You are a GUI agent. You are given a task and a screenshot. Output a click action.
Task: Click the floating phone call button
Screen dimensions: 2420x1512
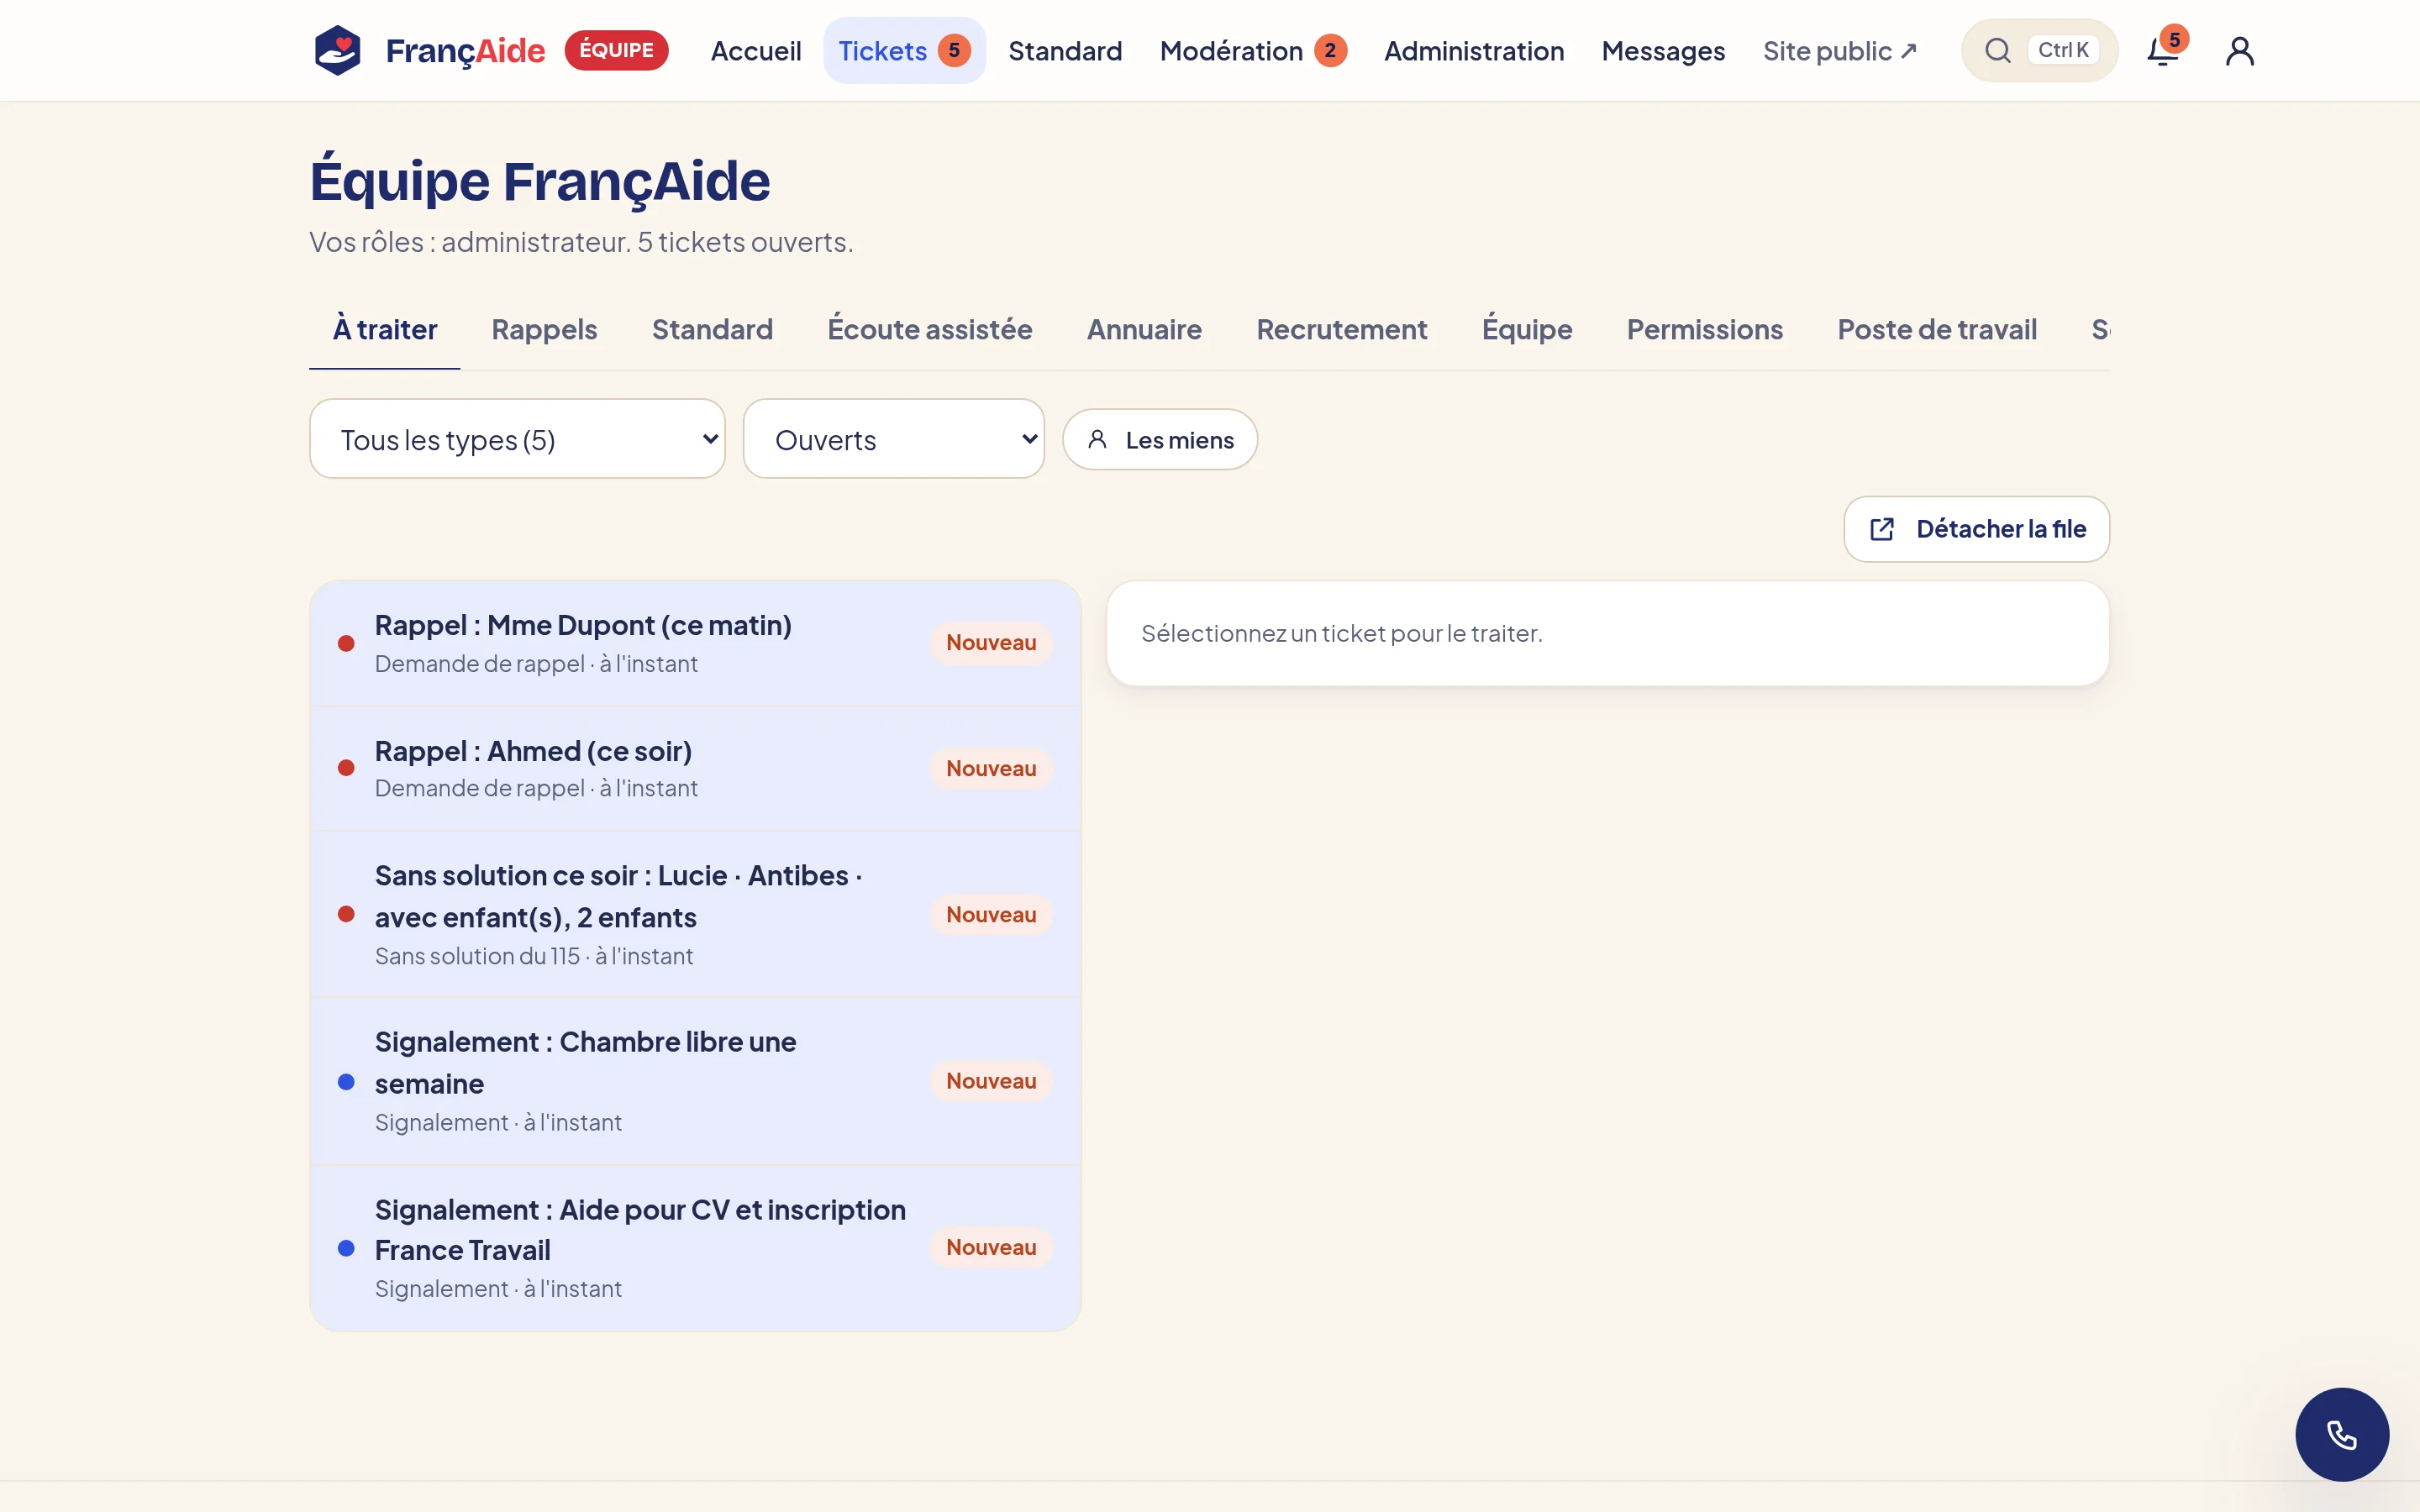pos(2341,1434)
